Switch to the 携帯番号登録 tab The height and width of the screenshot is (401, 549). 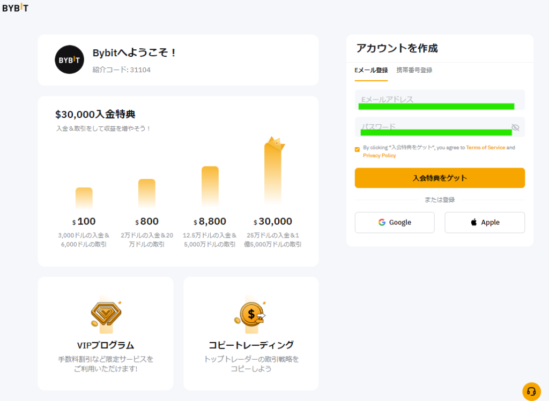[414, 70]
